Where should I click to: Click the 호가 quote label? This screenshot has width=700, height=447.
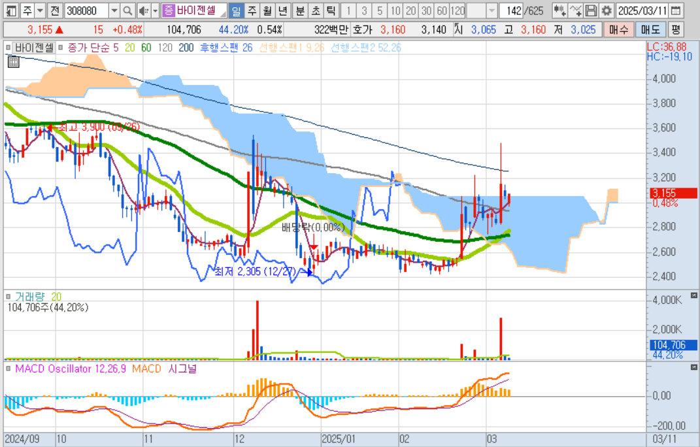(363, 30)
